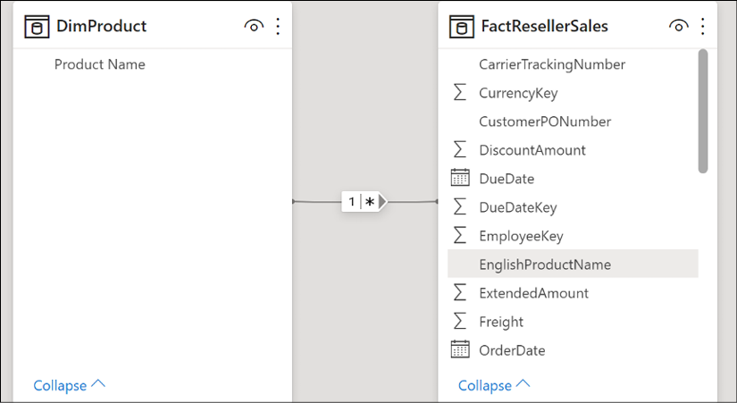This screenshot has height=403, width=737.
Task: Toggle visibility eye on FactResellerSales table
Action: click(x=679, y=26)
